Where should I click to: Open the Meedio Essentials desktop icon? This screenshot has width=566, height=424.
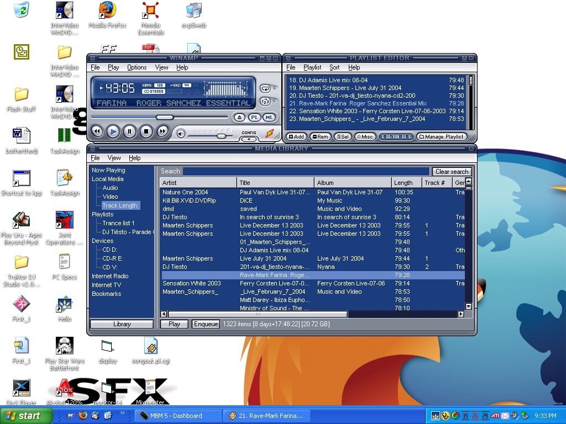(x=151, y=18)
